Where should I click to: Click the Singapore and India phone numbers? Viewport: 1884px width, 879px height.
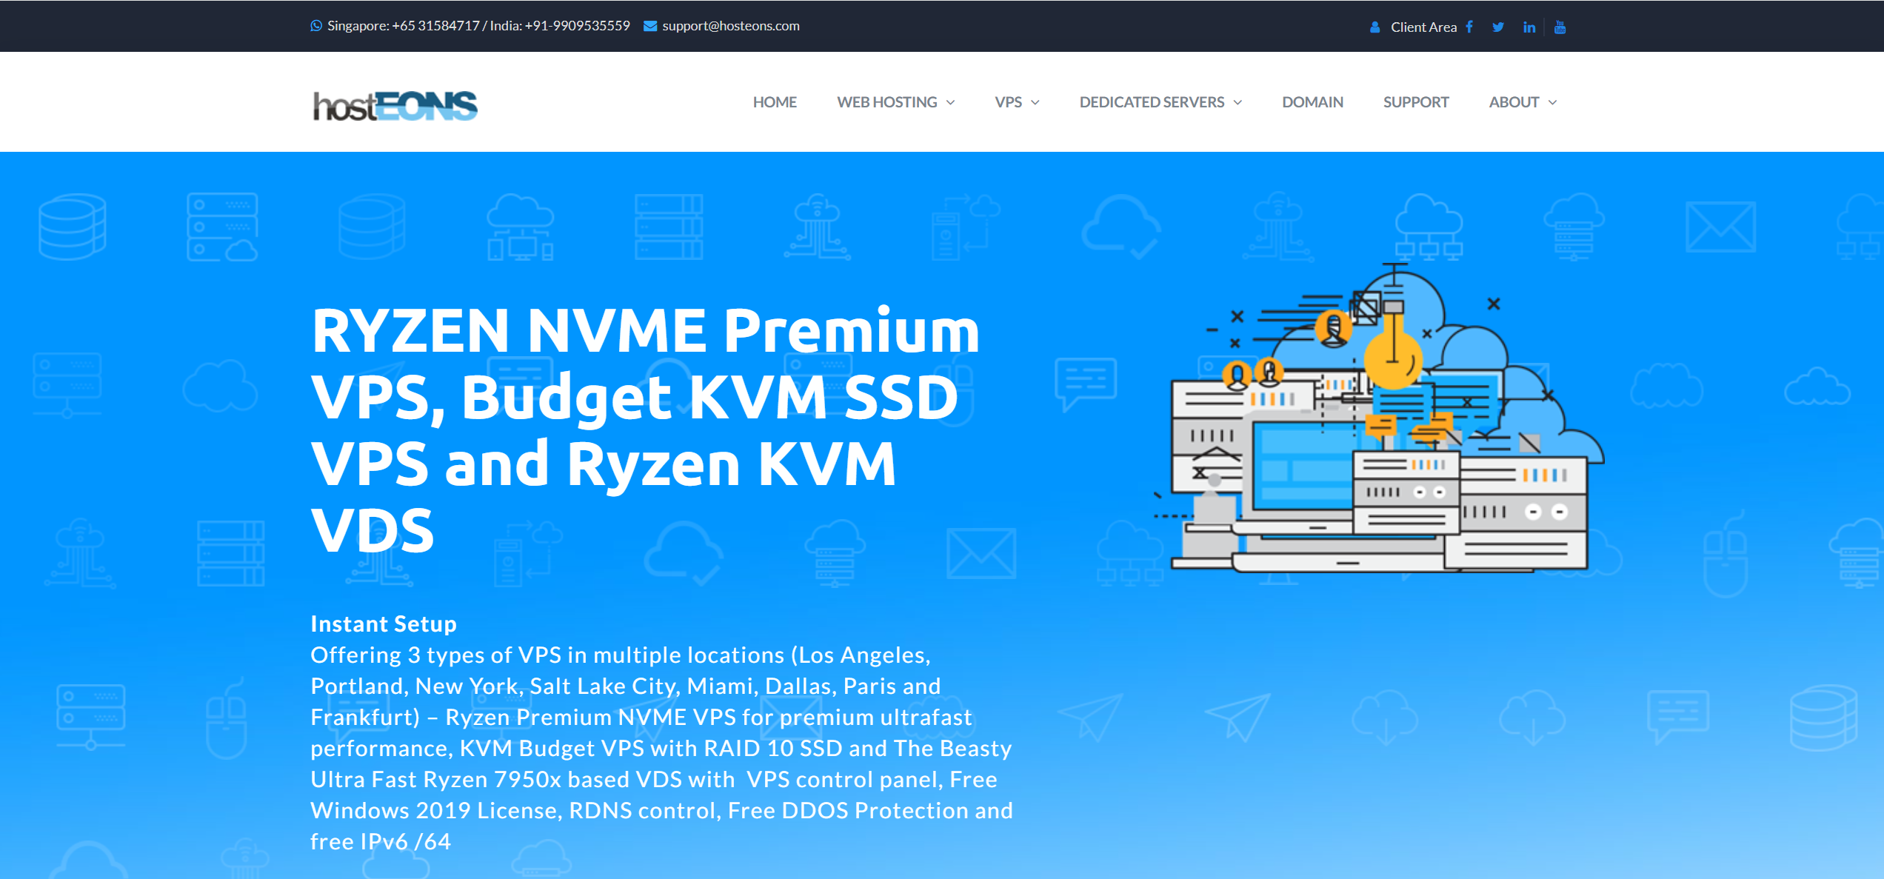coord(478,26)
